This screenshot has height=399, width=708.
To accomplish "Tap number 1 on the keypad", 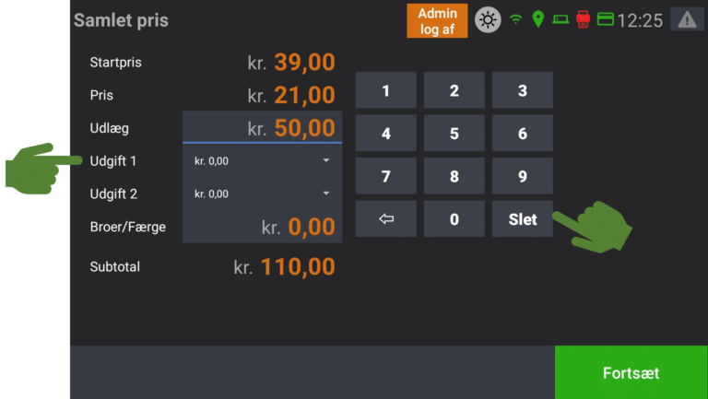I will pos(386,90).
